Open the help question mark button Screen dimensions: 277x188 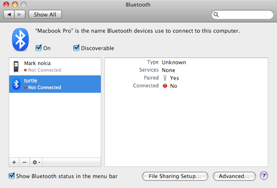click(x=263, y=176)
